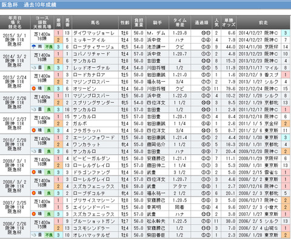Click the タイム着差 column header
The height and width of the screenshot is (239, 291).
point(179,22)
